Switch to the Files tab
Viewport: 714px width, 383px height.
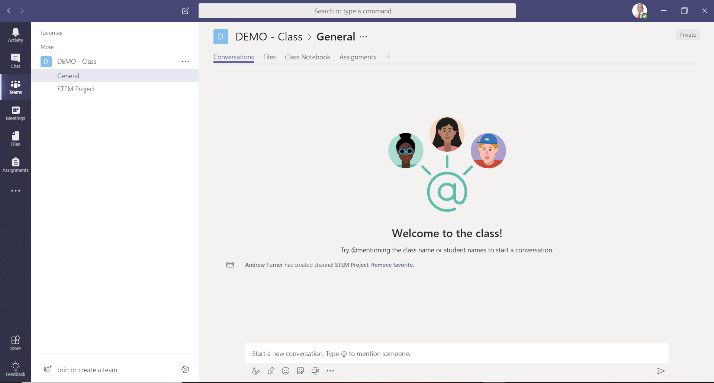[x=269, y=57]
